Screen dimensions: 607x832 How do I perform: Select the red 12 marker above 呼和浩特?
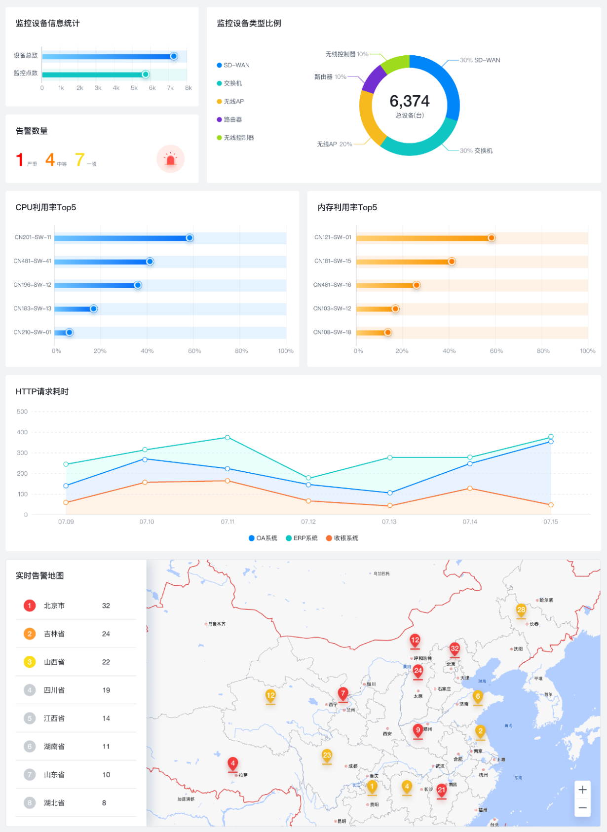415,641
